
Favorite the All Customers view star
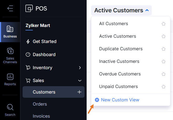[164, 24]
